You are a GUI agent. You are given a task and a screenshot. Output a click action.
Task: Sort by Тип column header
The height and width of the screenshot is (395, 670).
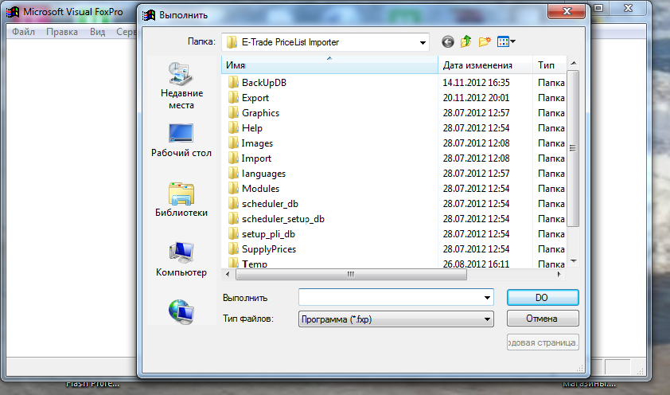[x=550, y=65]
